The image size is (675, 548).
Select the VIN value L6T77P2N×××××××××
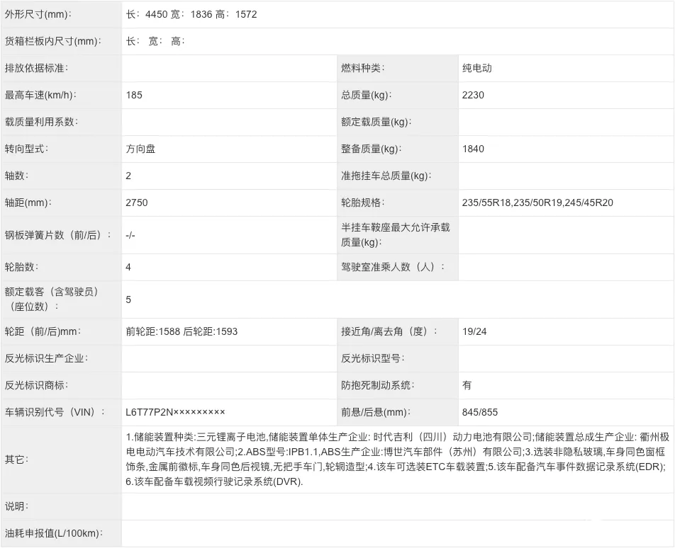175,413
